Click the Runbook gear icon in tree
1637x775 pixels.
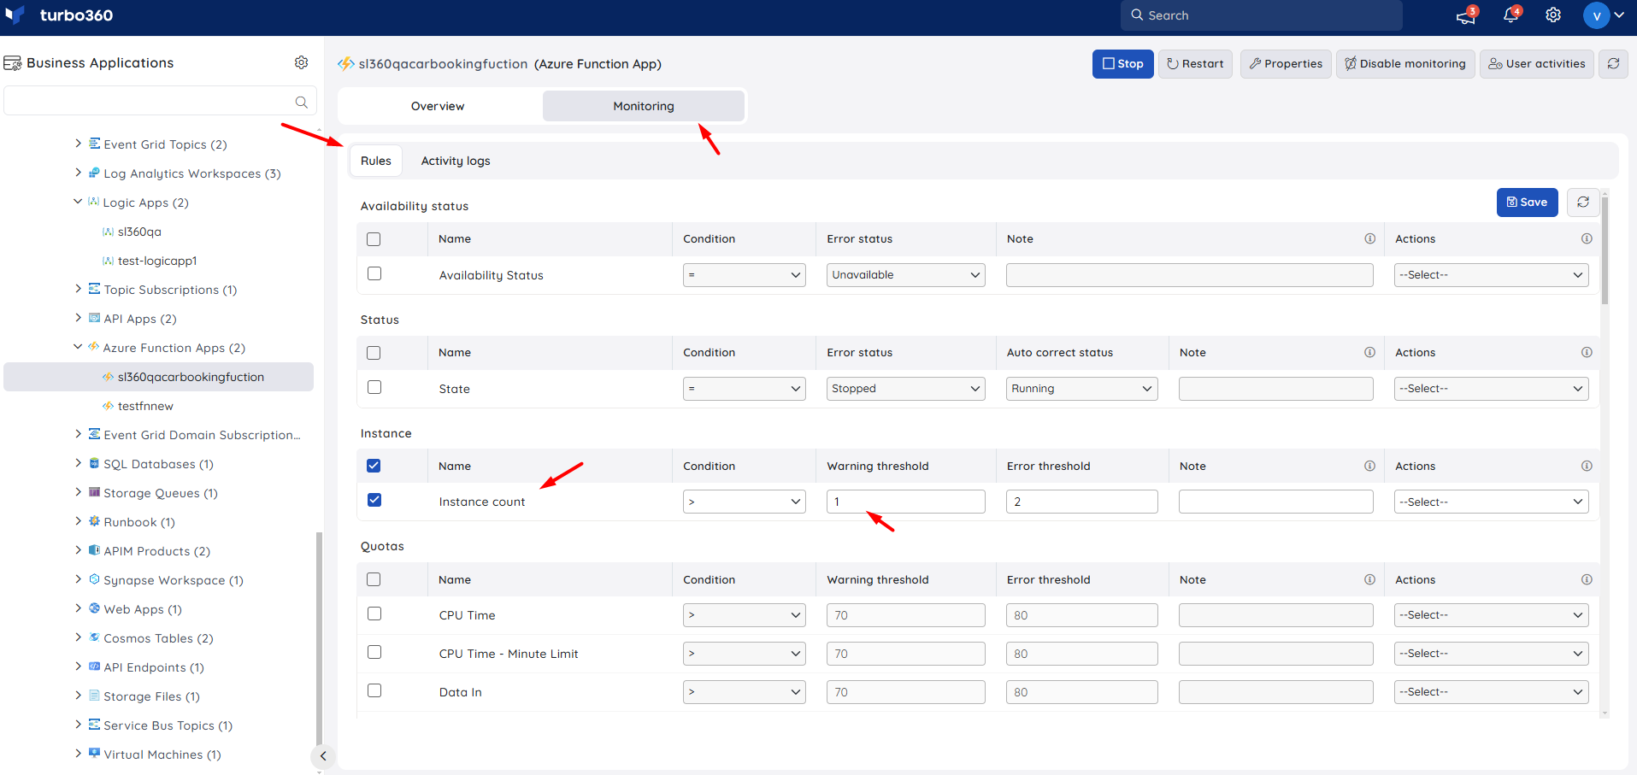coord(94,522)
